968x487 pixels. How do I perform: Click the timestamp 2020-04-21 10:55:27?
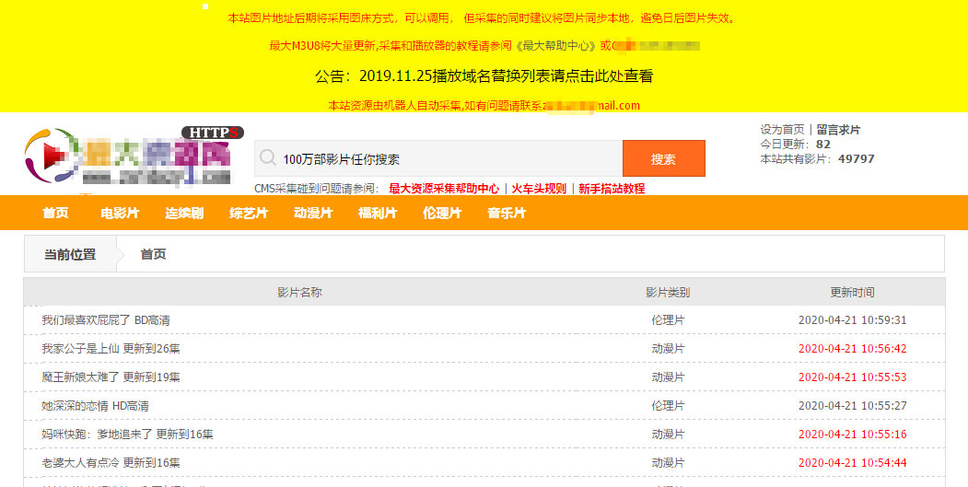pyautogui.click(x=853, y=406)
